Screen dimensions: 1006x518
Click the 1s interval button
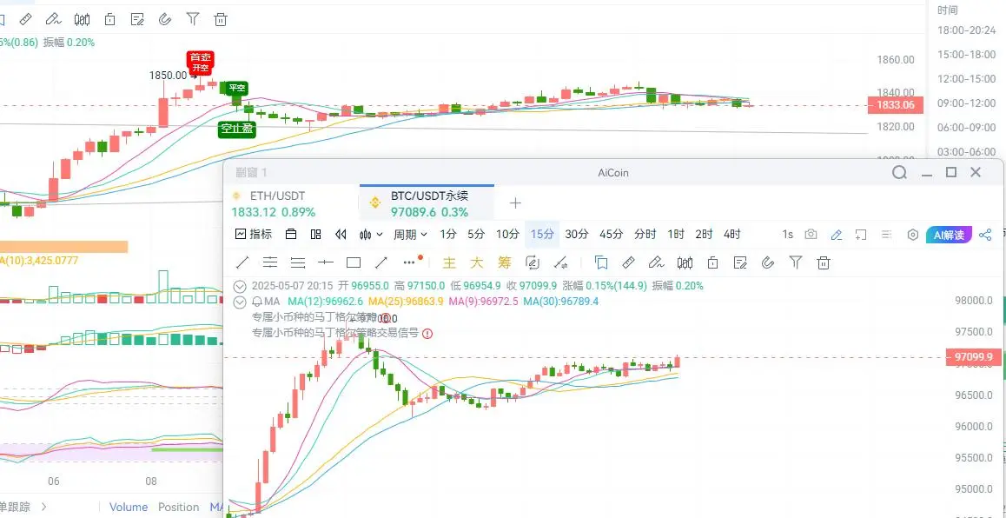[x=787, y=235]
